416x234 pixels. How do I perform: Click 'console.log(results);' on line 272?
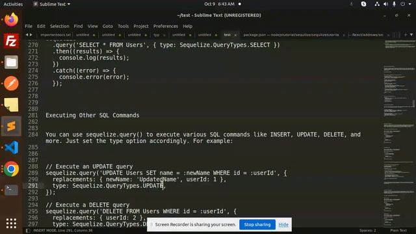click(x=94, y=58)
